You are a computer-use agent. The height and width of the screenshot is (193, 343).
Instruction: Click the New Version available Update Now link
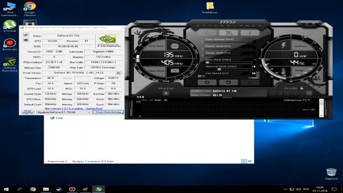pyautogui.click(x=73, y=108)
